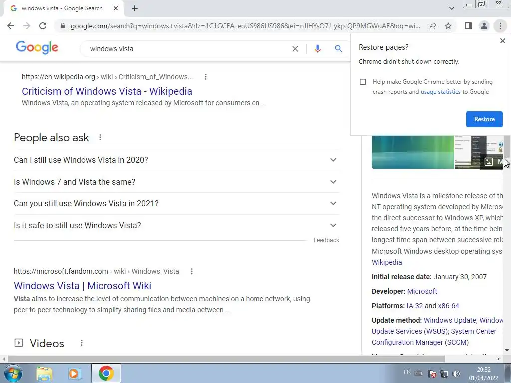Image resolution: width=511 pixels, height=383 pixels.
Task: Expand "Is Windows 7 and Vista the same?"
Action: point(177,182)
